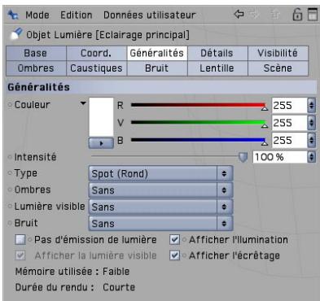Open the Bruit dropdown set to Sans
The width and height of the screenshot is (320, 301).
[160, 224]
